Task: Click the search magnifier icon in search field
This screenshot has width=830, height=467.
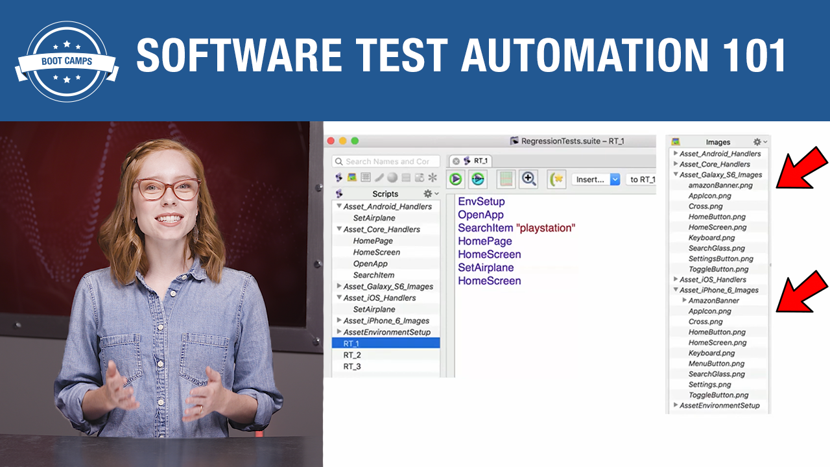Action: pyautogui.click(x=339, y=162)
